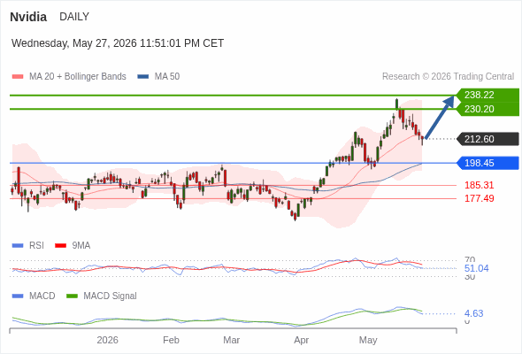Screen dimensions: 522x354
Task: Click the May marker on the time axis
Action: [x=368, y=340]
